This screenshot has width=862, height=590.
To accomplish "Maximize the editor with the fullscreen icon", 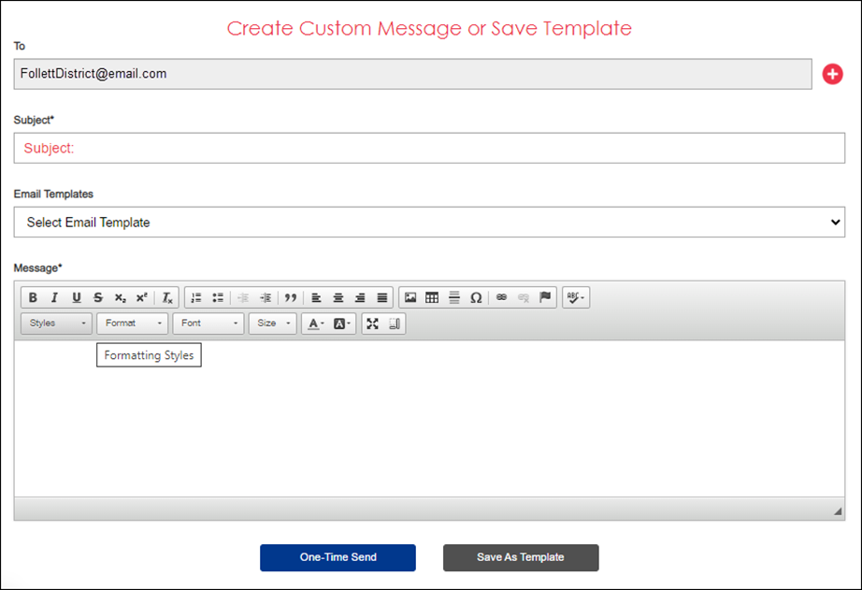I will 373,324.
